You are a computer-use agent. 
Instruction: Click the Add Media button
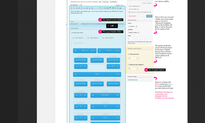(74, 5)
